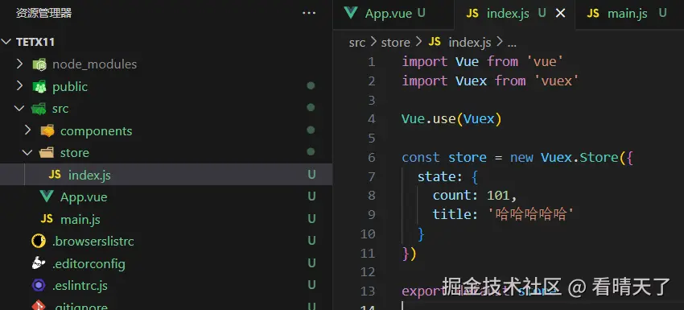Click the node_modules folder icon

(39, 64)
